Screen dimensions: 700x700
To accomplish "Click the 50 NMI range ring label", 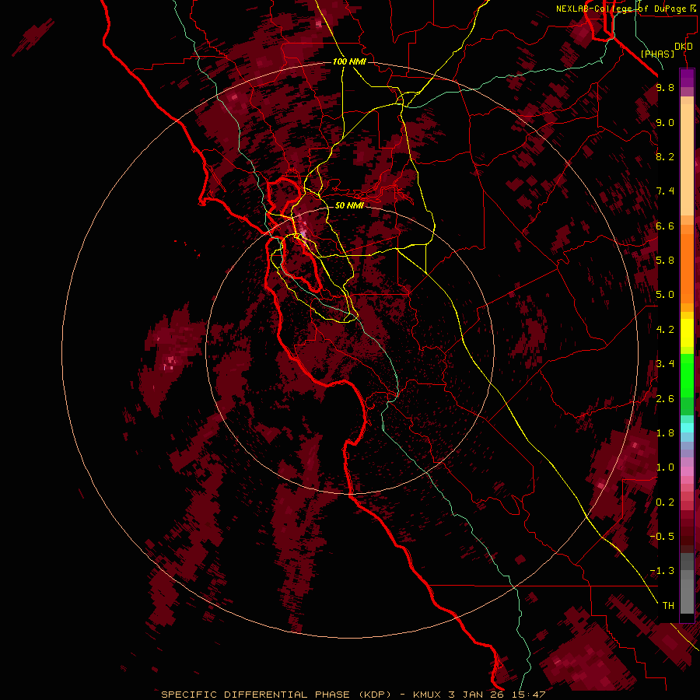I will click(349, 205).
